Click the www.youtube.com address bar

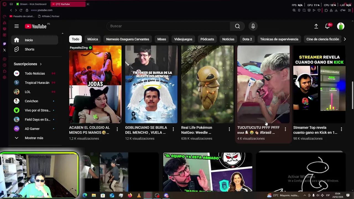click(41, 10)
